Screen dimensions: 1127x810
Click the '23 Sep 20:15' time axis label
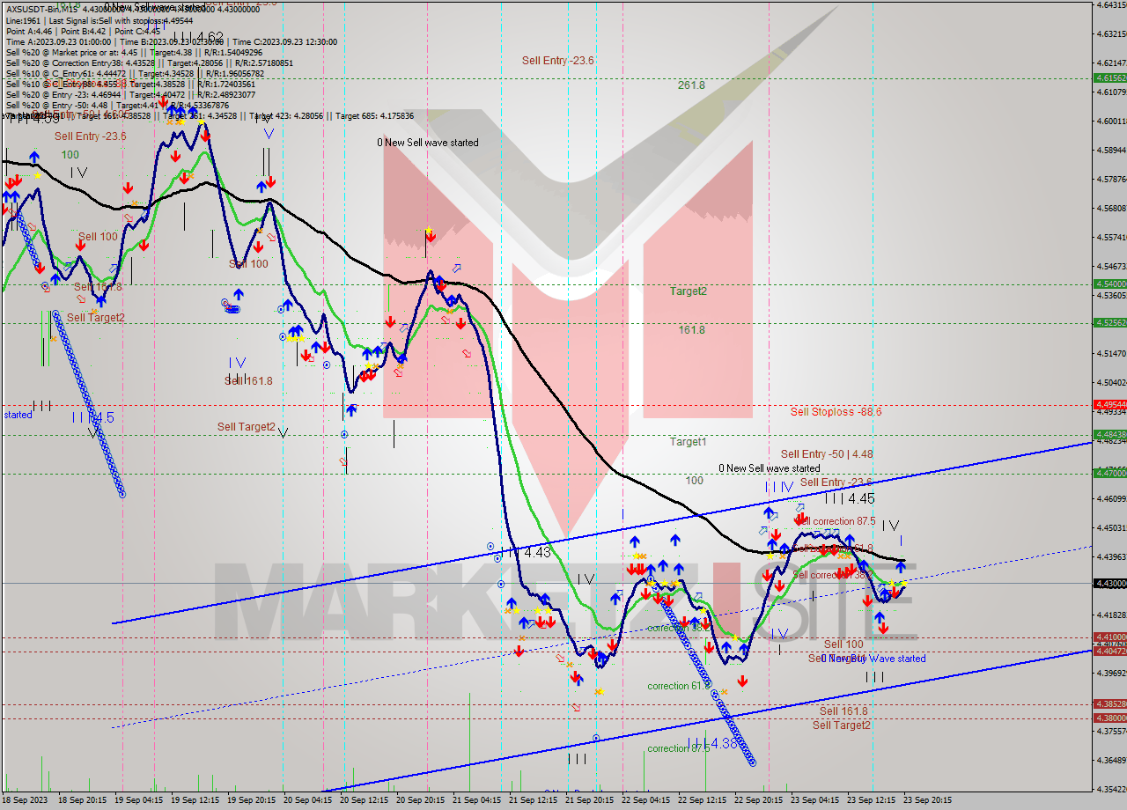[928, 800]
